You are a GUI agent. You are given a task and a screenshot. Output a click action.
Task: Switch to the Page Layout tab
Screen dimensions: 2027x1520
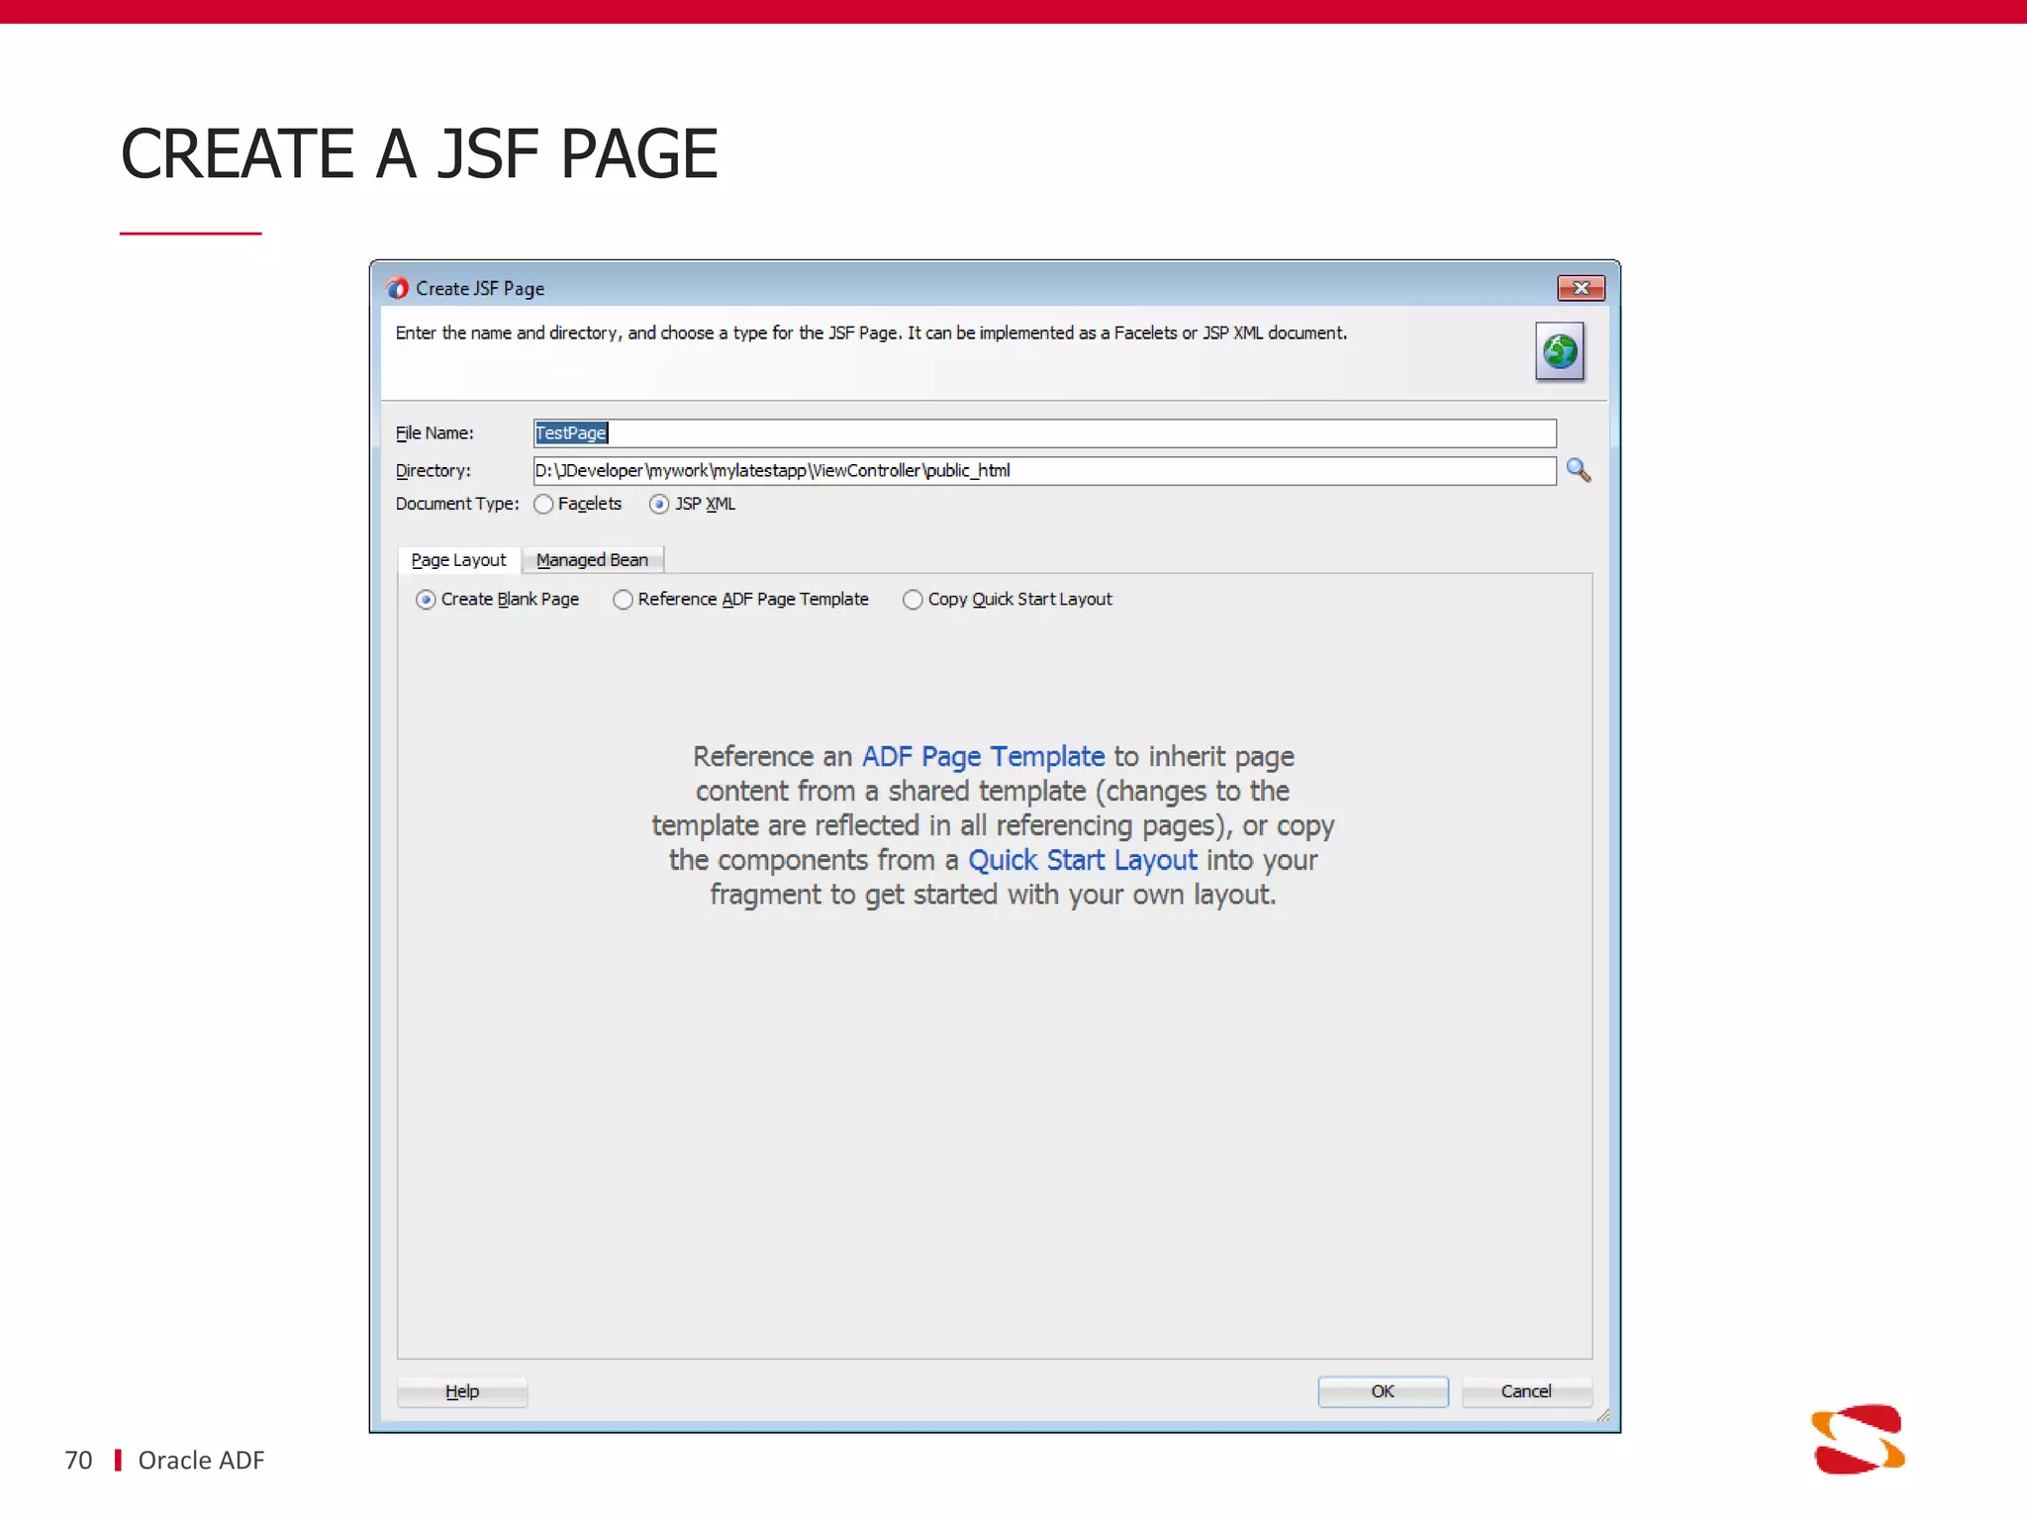pos(458,560)
